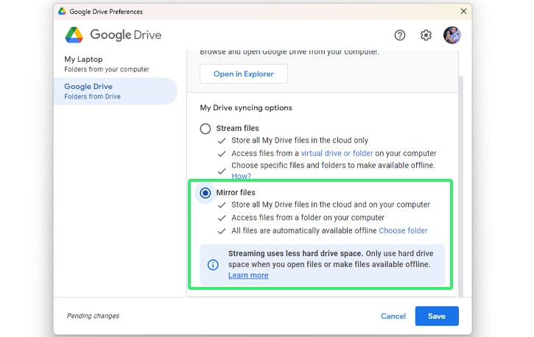This screenshot has width=534, height=337.
Task: Select the Mirror files radio button
Action: click(x=205, y=193)
